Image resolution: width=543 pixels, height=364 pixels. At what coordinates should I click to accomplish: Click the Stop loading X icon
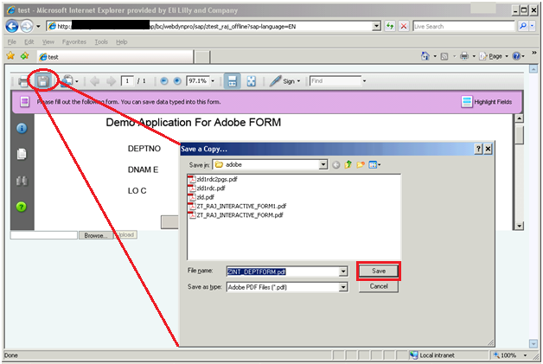click(404, 26)
